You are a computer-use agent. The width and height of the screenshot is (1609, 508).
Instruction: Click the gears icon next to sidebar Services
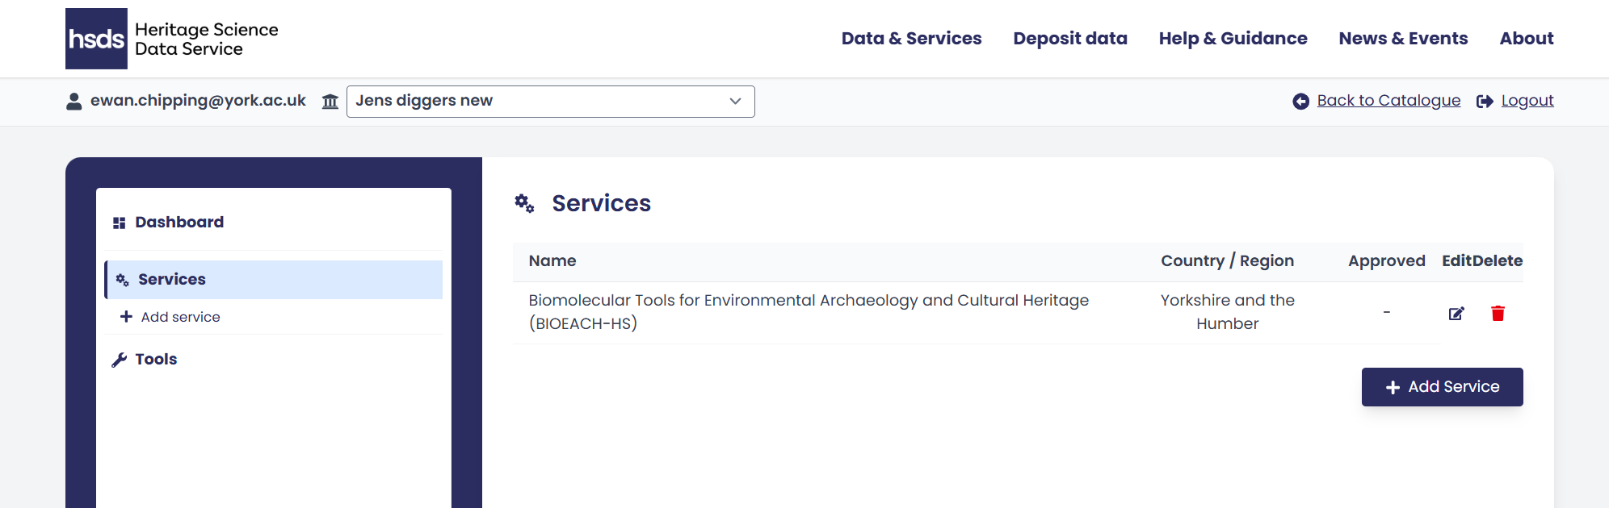[123, 280]
